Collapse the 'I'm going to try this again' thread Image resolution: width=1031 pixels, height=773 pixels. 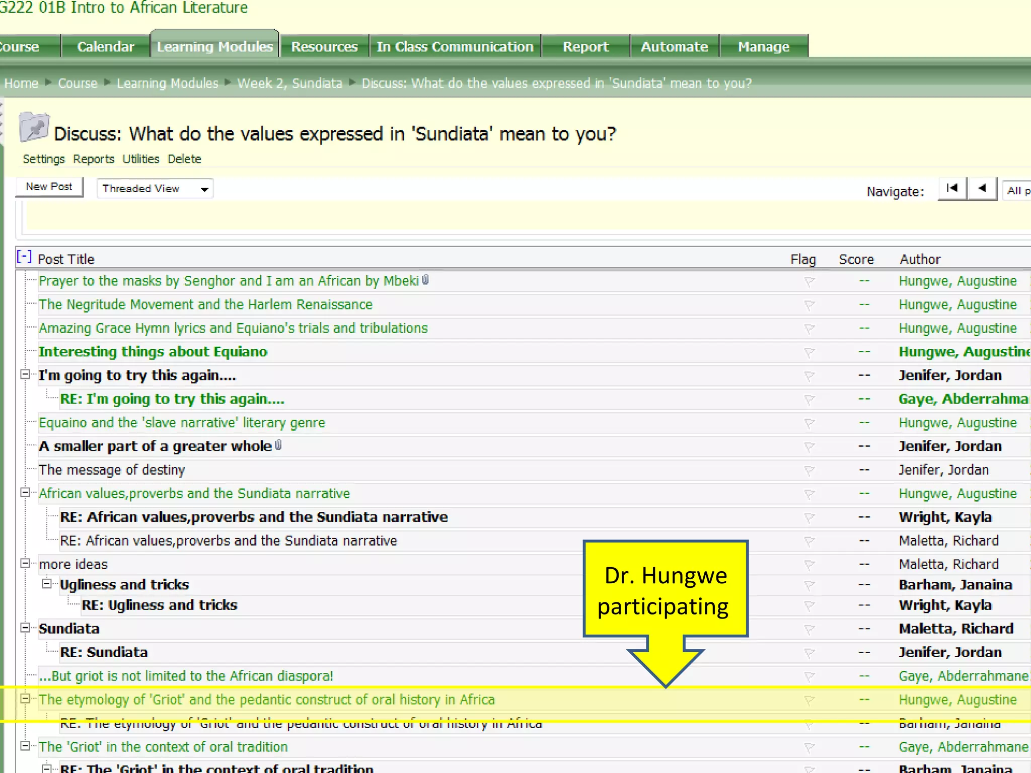click(25, 374)
